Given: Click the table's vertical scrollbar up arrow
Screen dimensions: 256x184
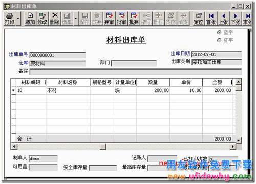Looking at the screenshot, I should click(x=239, y=82).
